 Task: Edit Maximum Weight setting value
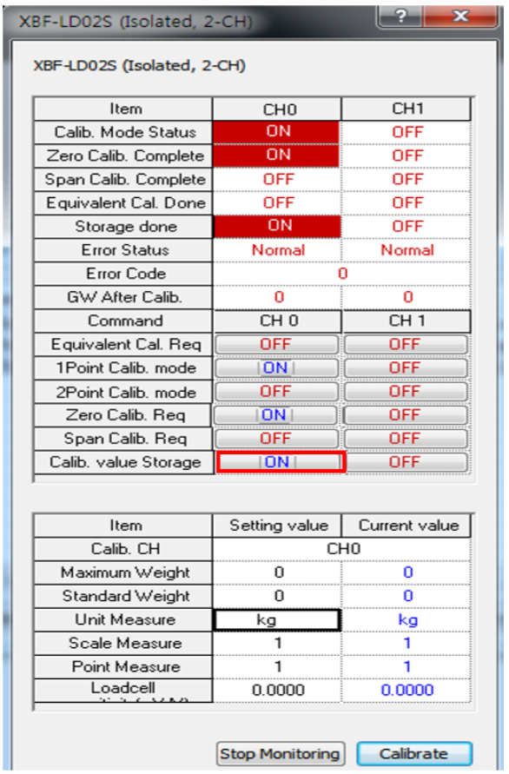(277, 572)
